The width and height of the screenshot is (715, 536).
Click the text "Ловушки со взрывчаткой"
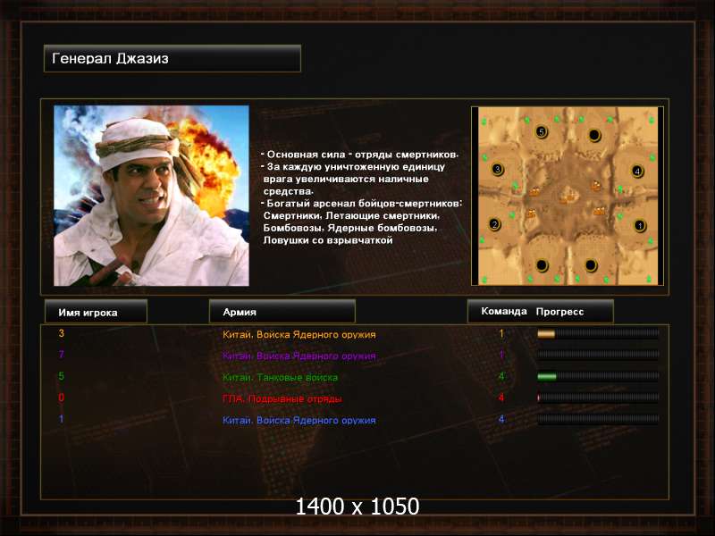pos(328,240)
